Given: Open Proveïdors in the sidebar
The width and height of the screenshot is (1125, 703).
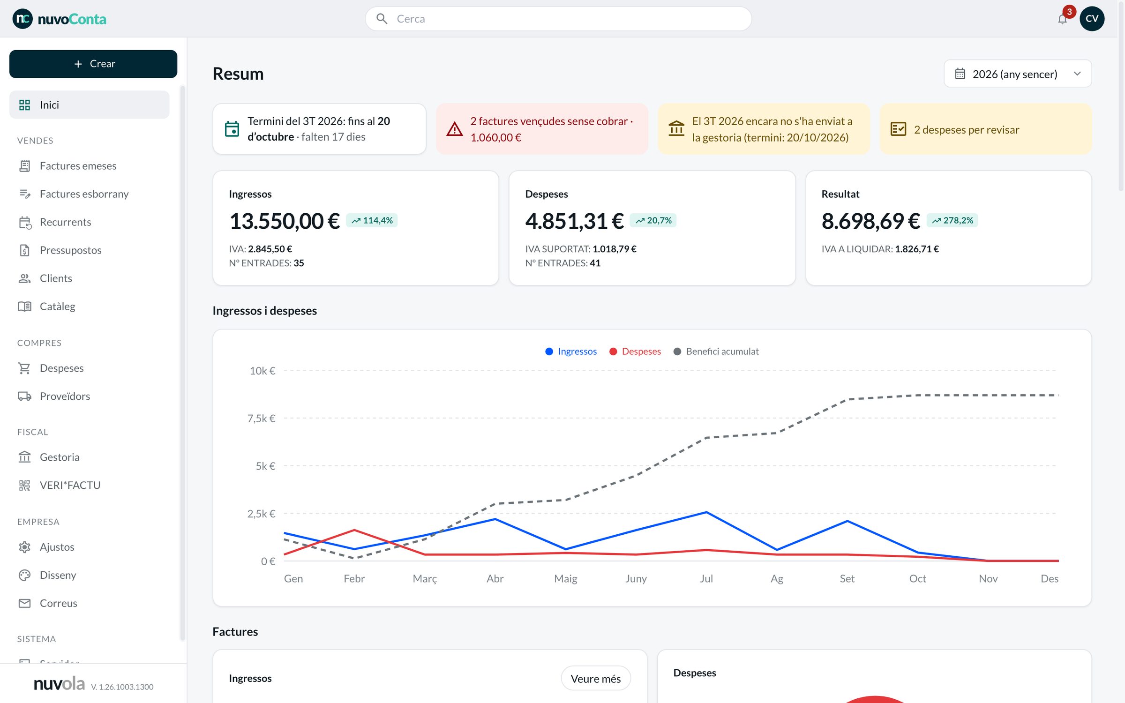Looking at the screenshot, I should coord(89,396).
